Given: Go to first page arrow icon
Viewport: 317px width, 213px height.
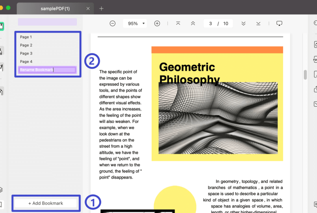Looking at the screenshot, I should 178,23.
